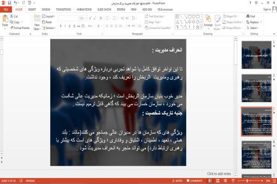Click the Replace icon in Editing group
Viewport: 277px width, 184px height.
248,22
